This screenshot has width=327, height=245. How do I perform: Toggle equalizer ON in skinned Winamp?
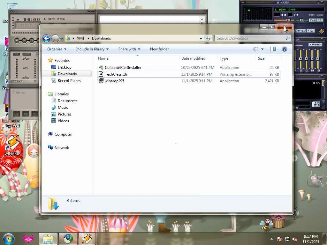point(16,54)
